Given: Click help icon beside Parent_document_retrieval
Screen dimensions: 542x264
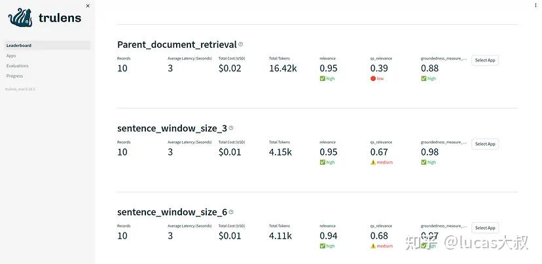Looking at the screenshot, I should [241, 44].
